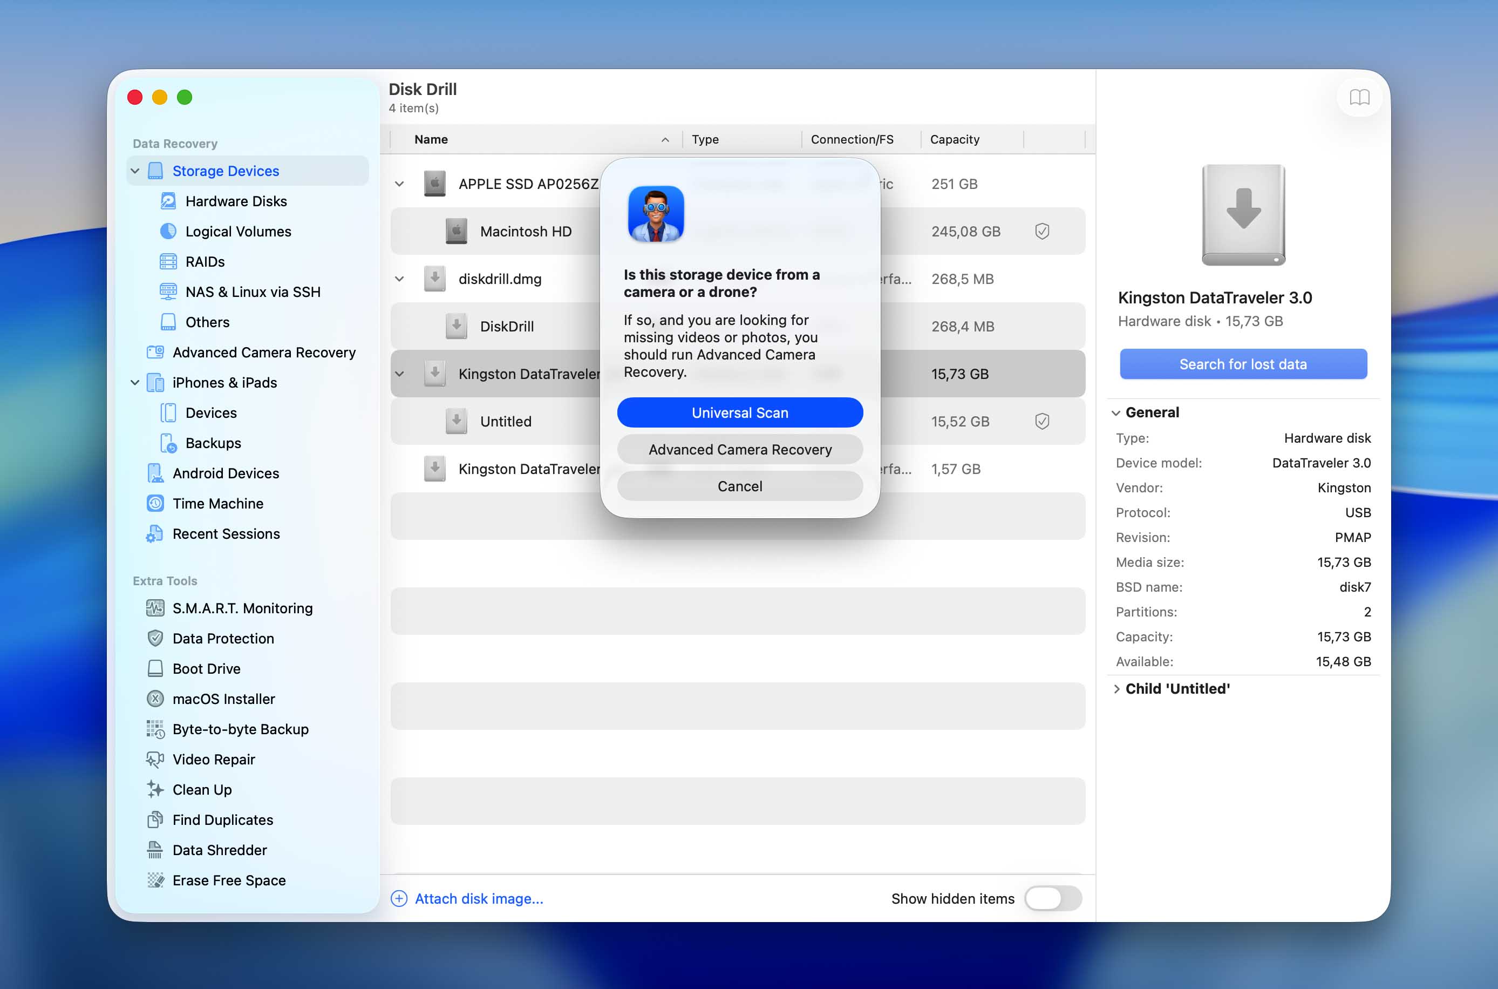Click the Devices iPhone icon
This screenshot has height=989, width=1498.
(x=168, y=413)
